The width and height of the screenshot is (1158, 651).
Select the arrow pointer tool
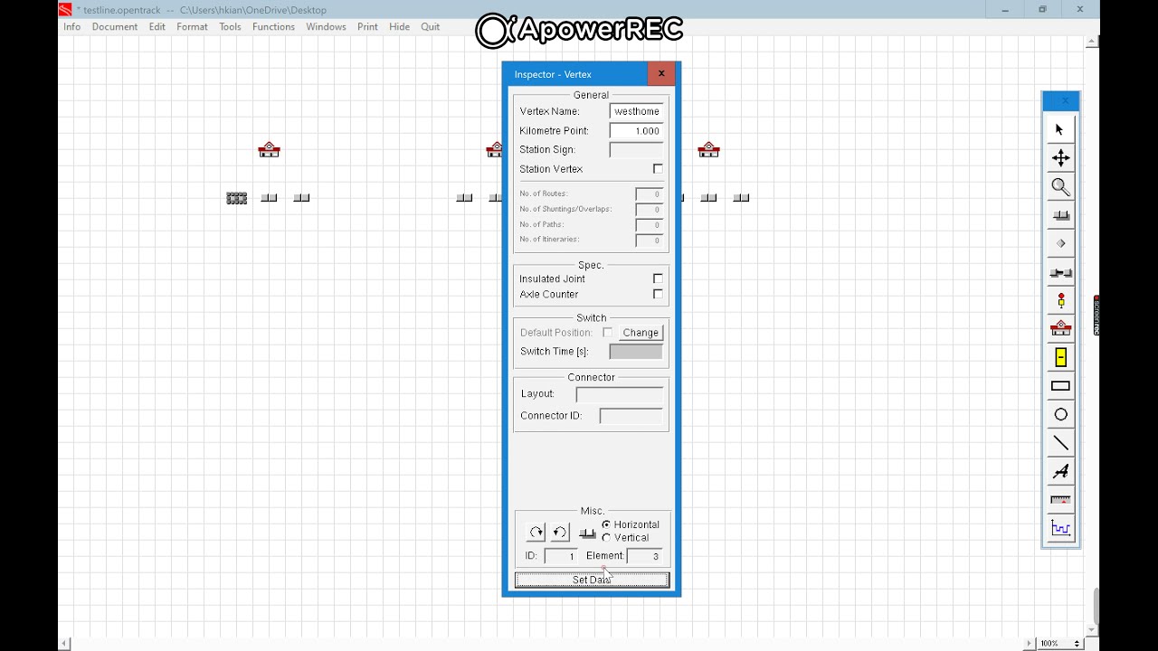point(1060,129)
